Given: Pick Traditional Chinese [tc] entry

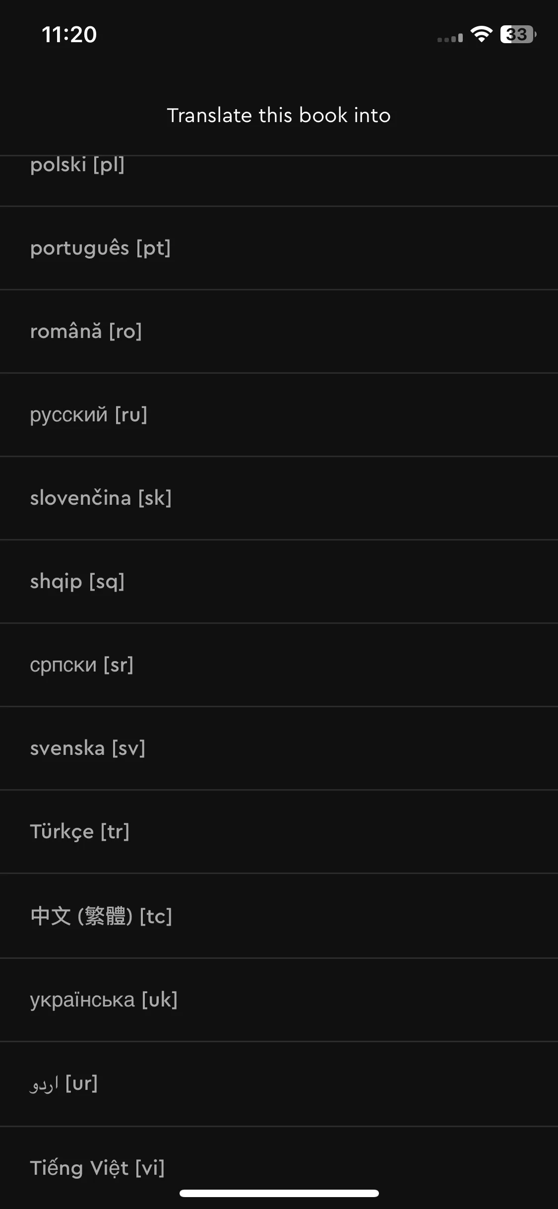Looking at the screenshot, I should tap(279, 916).
